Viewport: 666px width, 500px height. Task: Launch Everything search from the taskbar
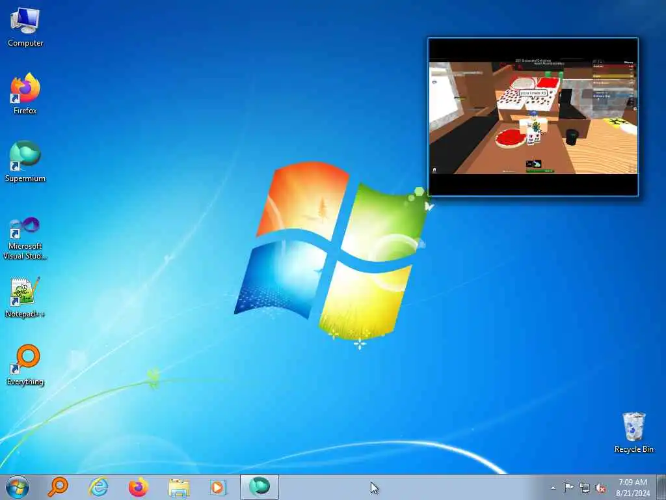coord(58,487)
